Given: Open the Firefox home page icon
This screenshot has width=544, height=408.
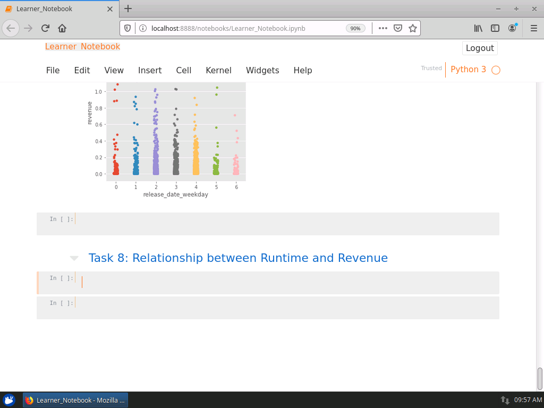Looking at the screenshot, I should click(x=62, y=28).
